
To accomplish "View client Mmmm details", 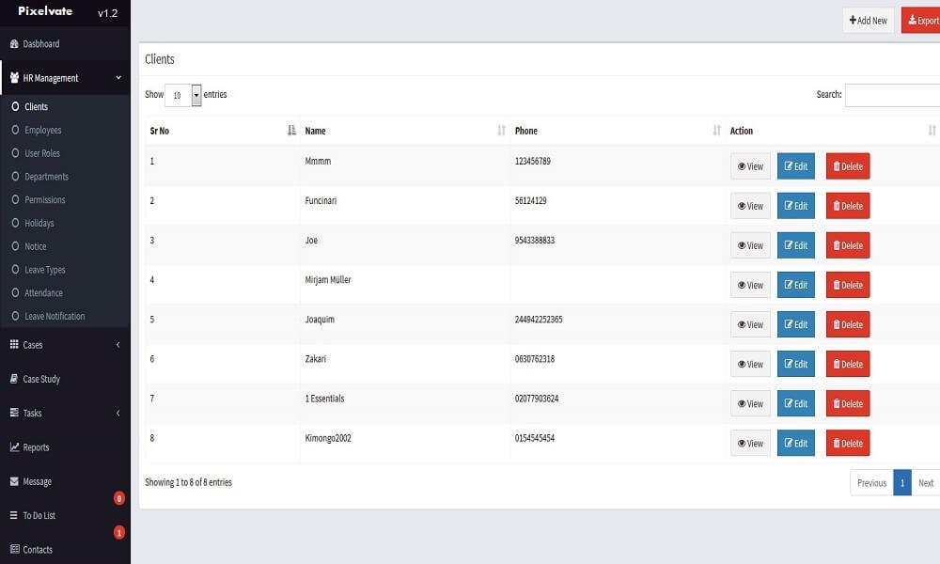I will click(750, 166).
